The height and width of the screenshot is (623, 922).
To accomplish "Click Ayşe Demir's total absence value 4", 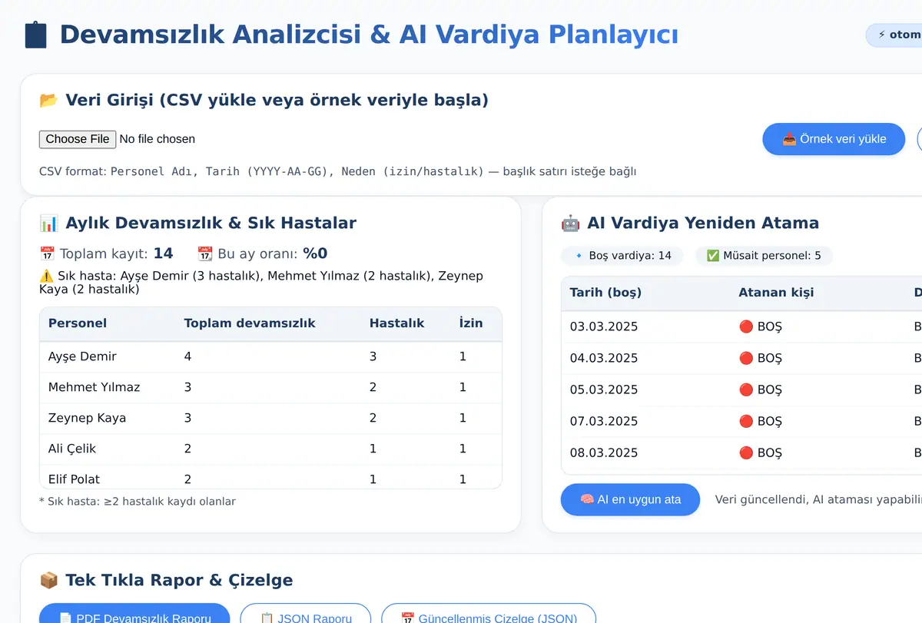I will [x=188, y=356].
